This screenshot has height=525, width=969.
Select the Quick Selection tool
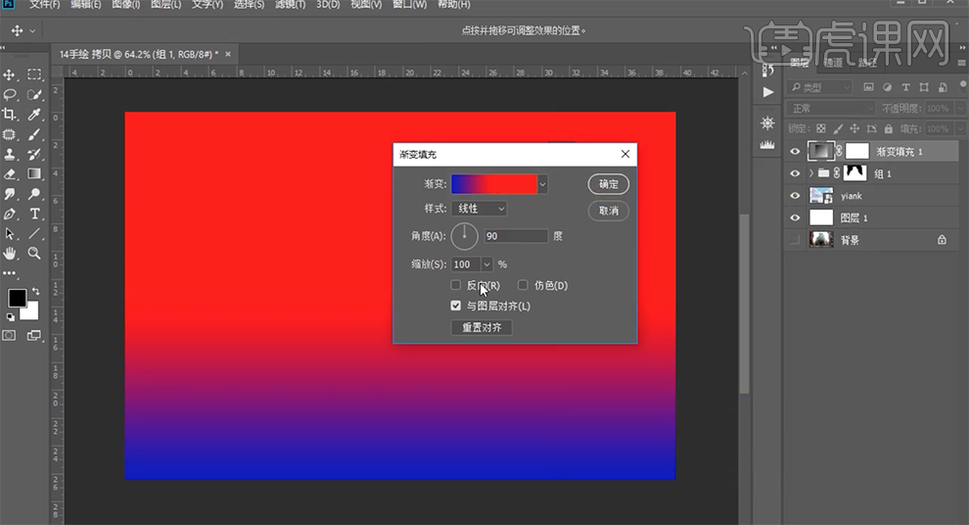coord(34,95)
